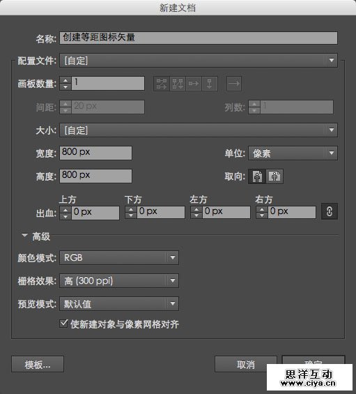
Task: Select grid by row artboard layout icon
Action: coord(162,84)
